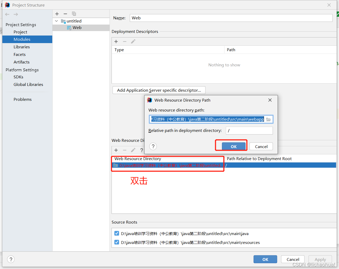Select the Web facet in tree
This screenshot has width=339, height=269.
tap(77, 28)
